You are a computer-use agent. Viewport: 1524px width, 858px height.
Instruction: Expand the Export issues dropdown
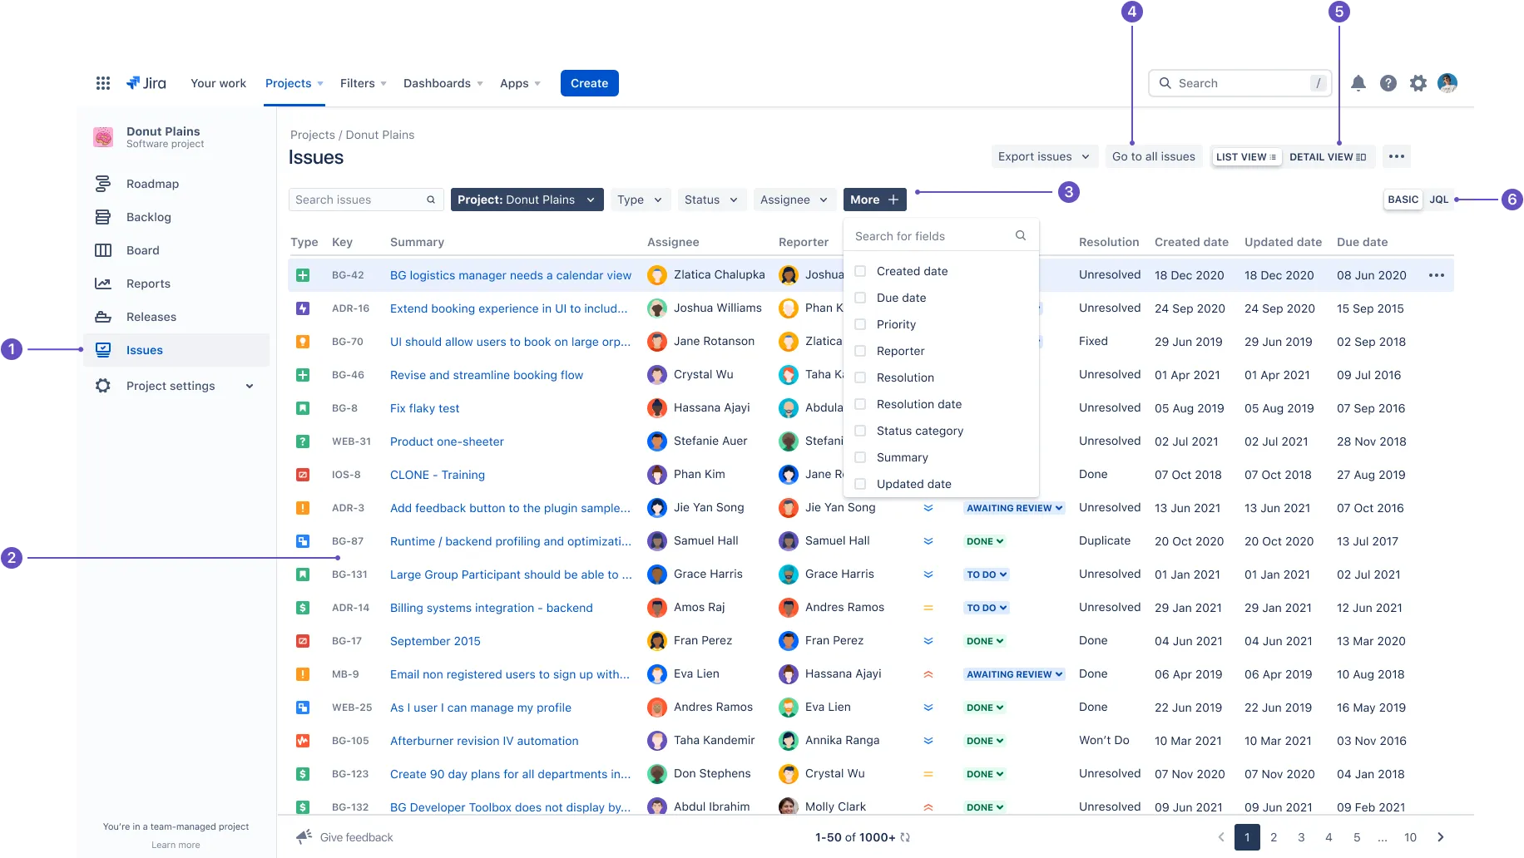[1044, 156]
